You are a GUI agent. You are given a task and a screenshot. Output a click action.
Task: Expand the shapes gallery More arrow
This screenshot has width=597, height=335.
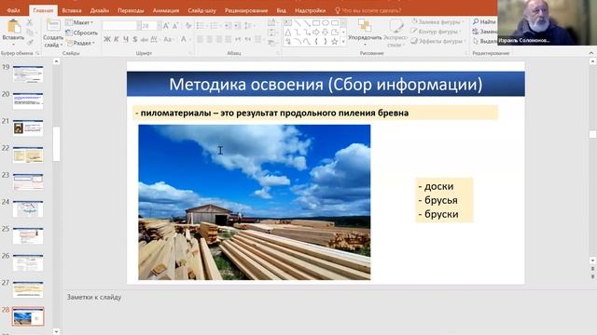coord(343,42)
